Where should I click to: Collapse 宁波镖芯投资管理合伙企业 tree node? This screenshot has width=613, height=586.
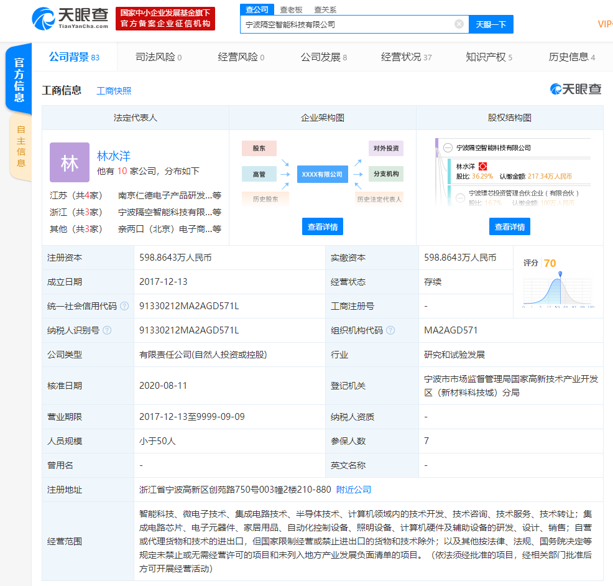[x=461, y=198]
